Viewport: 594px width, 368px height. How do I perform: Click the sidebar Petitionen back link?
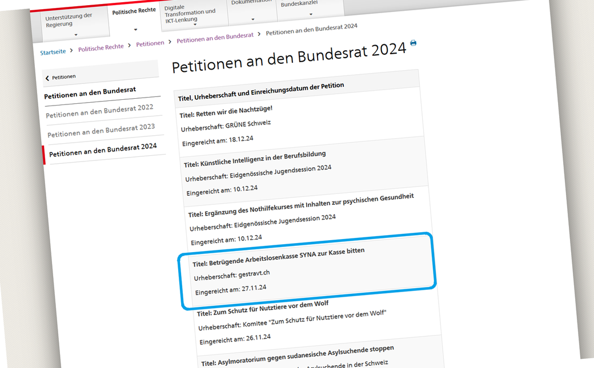(x=63, y=77)
